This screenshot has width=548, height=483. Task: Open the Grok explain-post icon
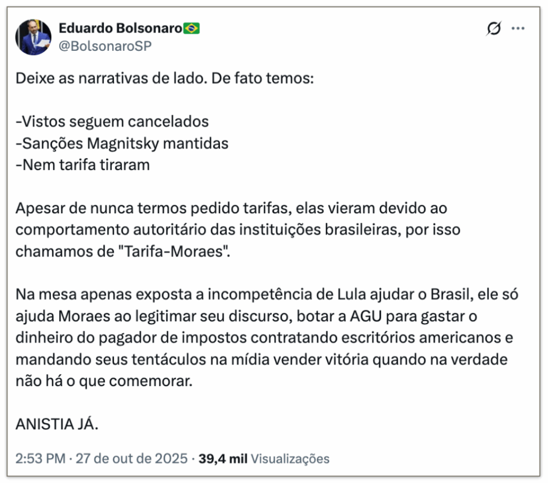point(494,28)
